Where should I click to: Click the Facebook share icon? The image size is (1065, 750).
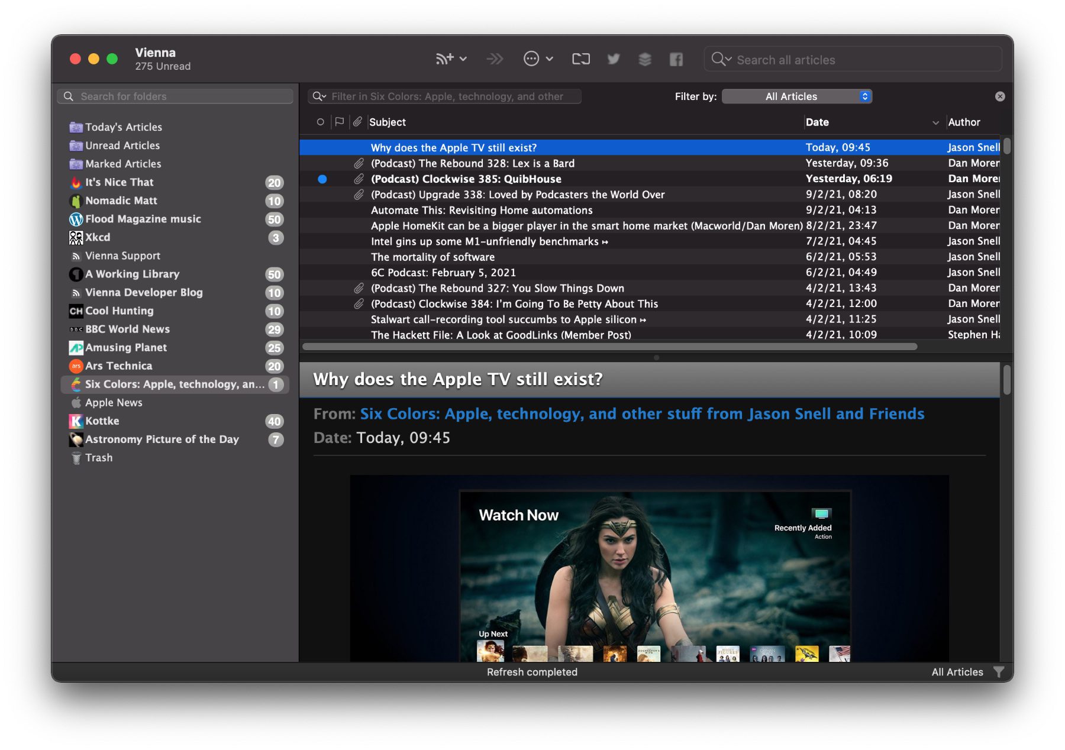coord(676,59)
